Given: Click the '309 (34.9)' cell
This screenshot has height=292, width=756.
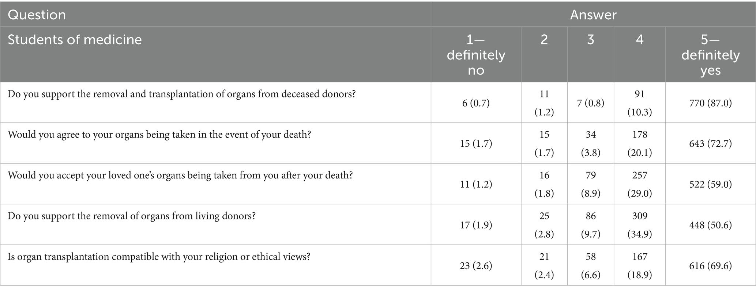Looking at the screenshot, I should [639, 225].
